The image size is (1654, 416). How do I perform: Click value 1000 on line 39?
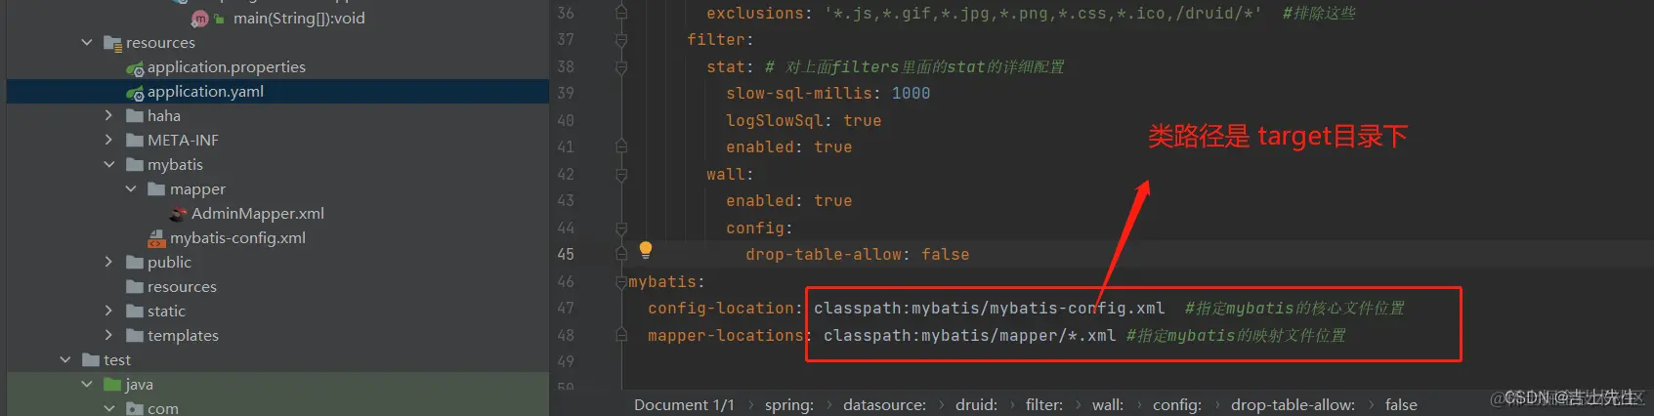click(x=912, y=94)
